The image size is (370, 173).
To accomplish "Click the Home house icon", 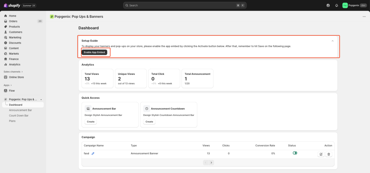I will coord(6,16).
